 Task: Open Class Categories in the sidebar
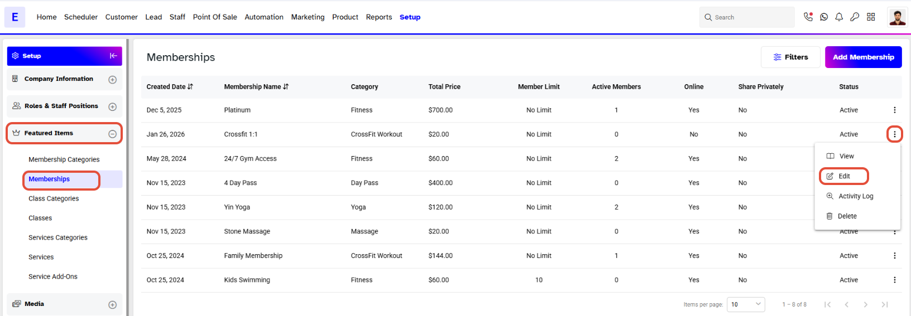[x=54, y=198]
